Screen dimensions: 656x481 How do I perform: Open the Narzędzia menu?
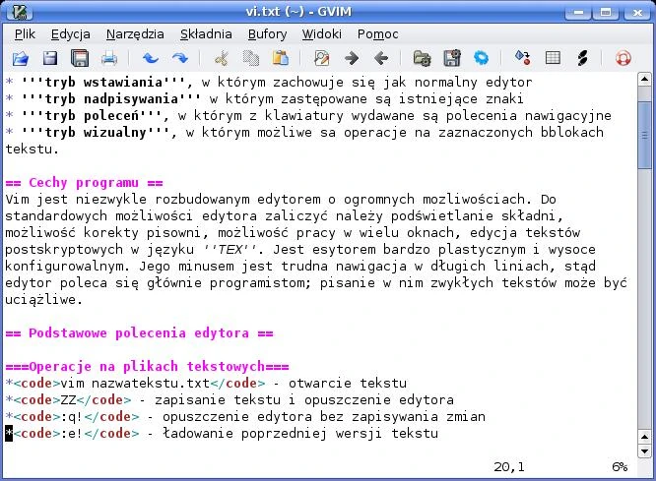click(135, 34)
